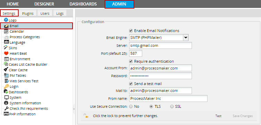Open the Calendar icon in settings tree
The width and height of the screenshot is (261, 125).
point(6,31)
